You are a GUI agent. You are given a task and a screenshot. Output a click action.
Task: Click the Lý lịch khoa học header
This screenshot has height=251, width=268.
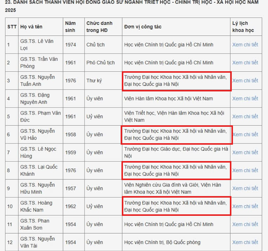(243, 27)
